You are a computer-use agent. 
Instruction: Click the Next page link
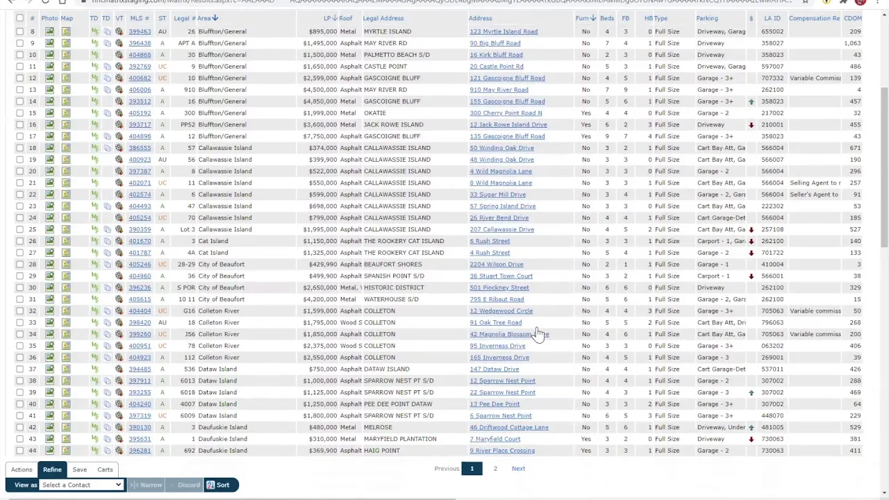click(x=518, y=469)
